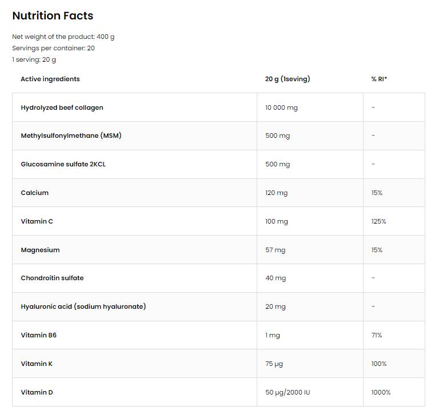The height and width of the screenshot is (418, 439).
Task: Select the Calcium 120 mg value
Action: coord(276,193)
